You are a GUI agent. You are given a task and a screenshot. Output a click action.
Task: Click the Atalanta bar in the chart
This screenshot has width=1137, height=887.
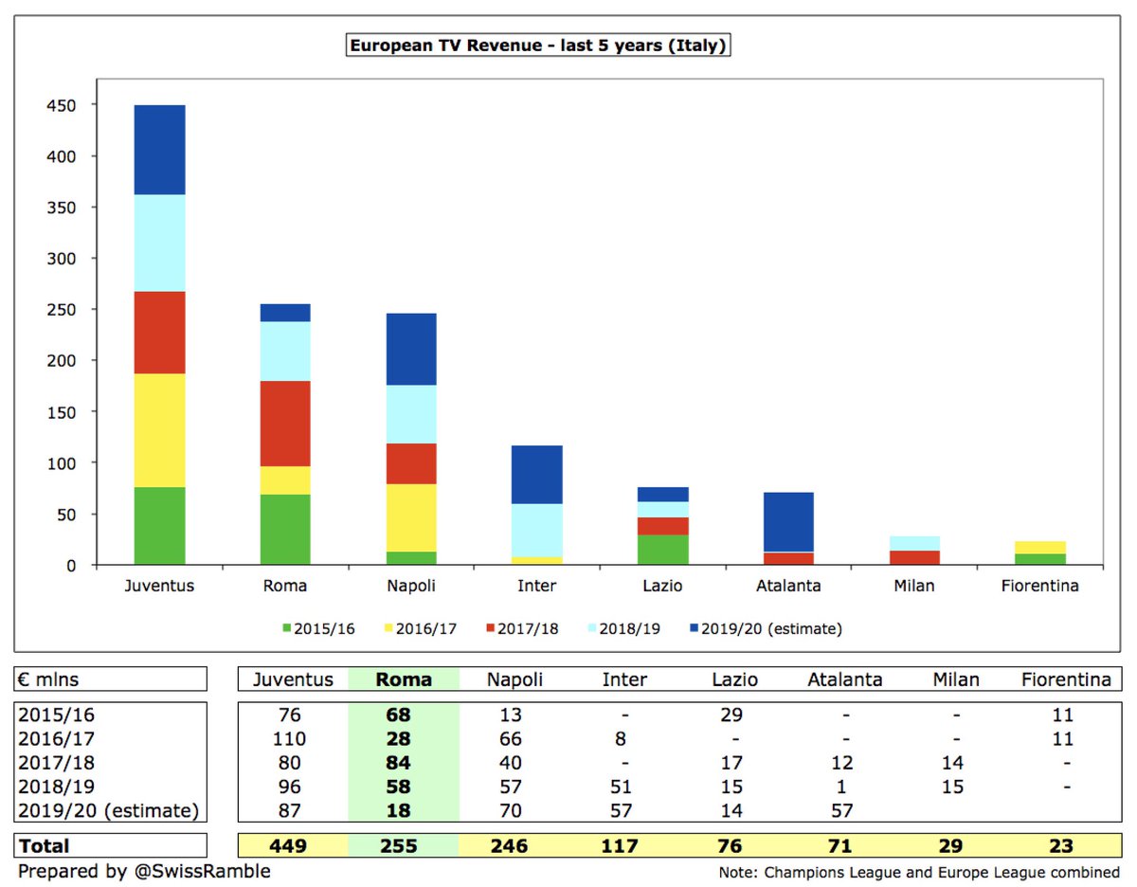coord(788,529)
